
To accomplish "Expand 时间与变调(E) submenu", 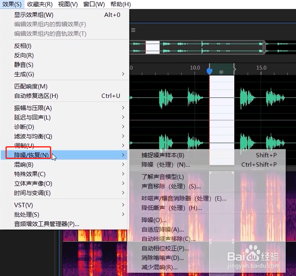I will tap(64, 193).
